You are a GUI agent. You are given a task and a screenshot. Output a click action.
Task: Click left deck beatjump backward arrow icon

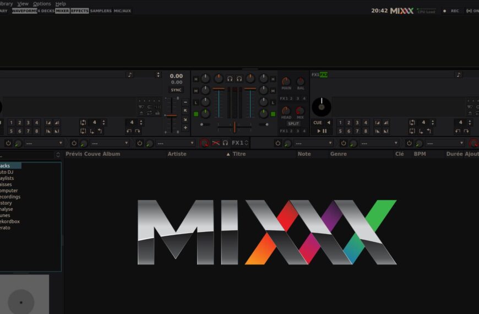point(129,131)
